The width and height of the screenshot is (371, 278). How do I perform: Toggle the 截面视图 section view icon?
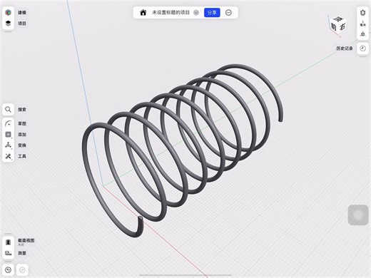point(8,242)
